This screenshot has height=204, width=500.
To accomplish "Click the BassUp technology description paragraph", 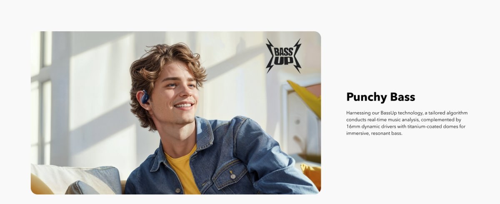I will tap(407, 123).
